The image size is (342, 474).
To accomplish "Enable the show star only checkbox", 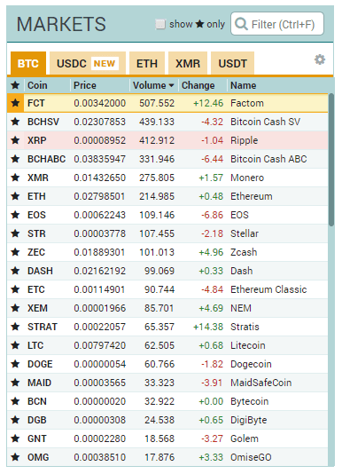I will pos(160,24).
